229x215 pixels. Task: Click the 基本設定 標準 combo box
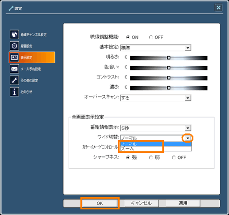tap(156, 48)
